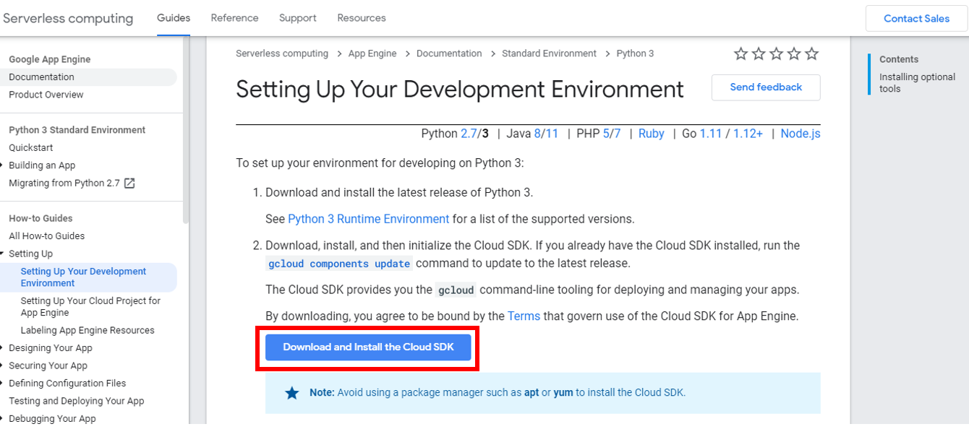Viewport: 969px width, 437px height.
Task: Click the Contact Sales button
Action: tap(916, 19)
